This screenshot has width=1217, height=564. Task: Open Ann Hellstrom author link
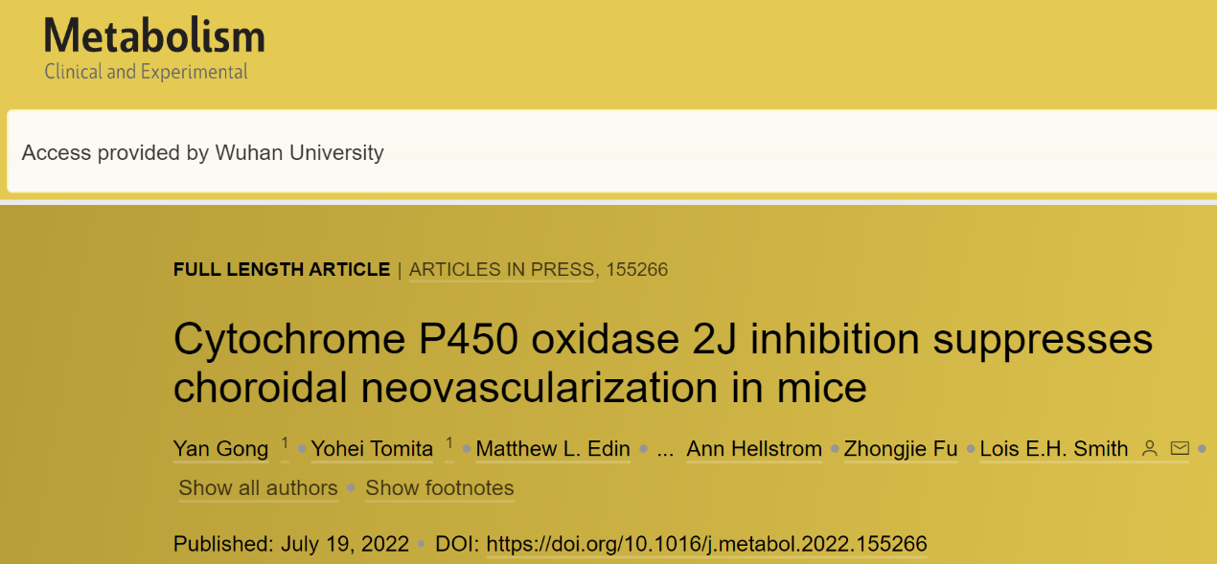coord(754,448)
